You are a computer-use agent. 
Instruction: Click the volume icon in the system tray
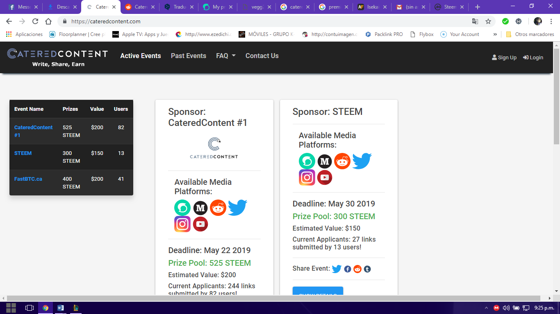(506, 308)
